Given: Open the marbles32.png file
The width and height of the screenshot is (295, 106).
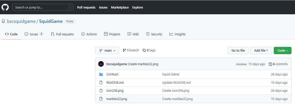Looking at the screenshot, I should 117,99.
